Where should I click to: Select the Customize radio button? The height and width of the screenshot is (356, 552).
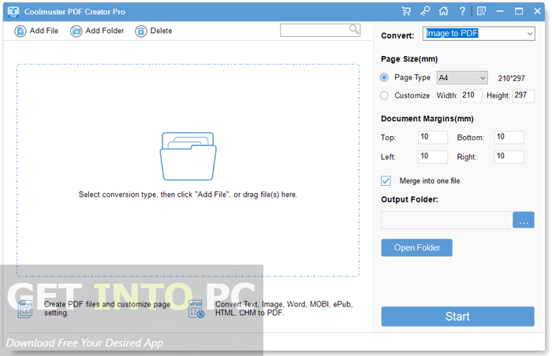tap(384, 95)
